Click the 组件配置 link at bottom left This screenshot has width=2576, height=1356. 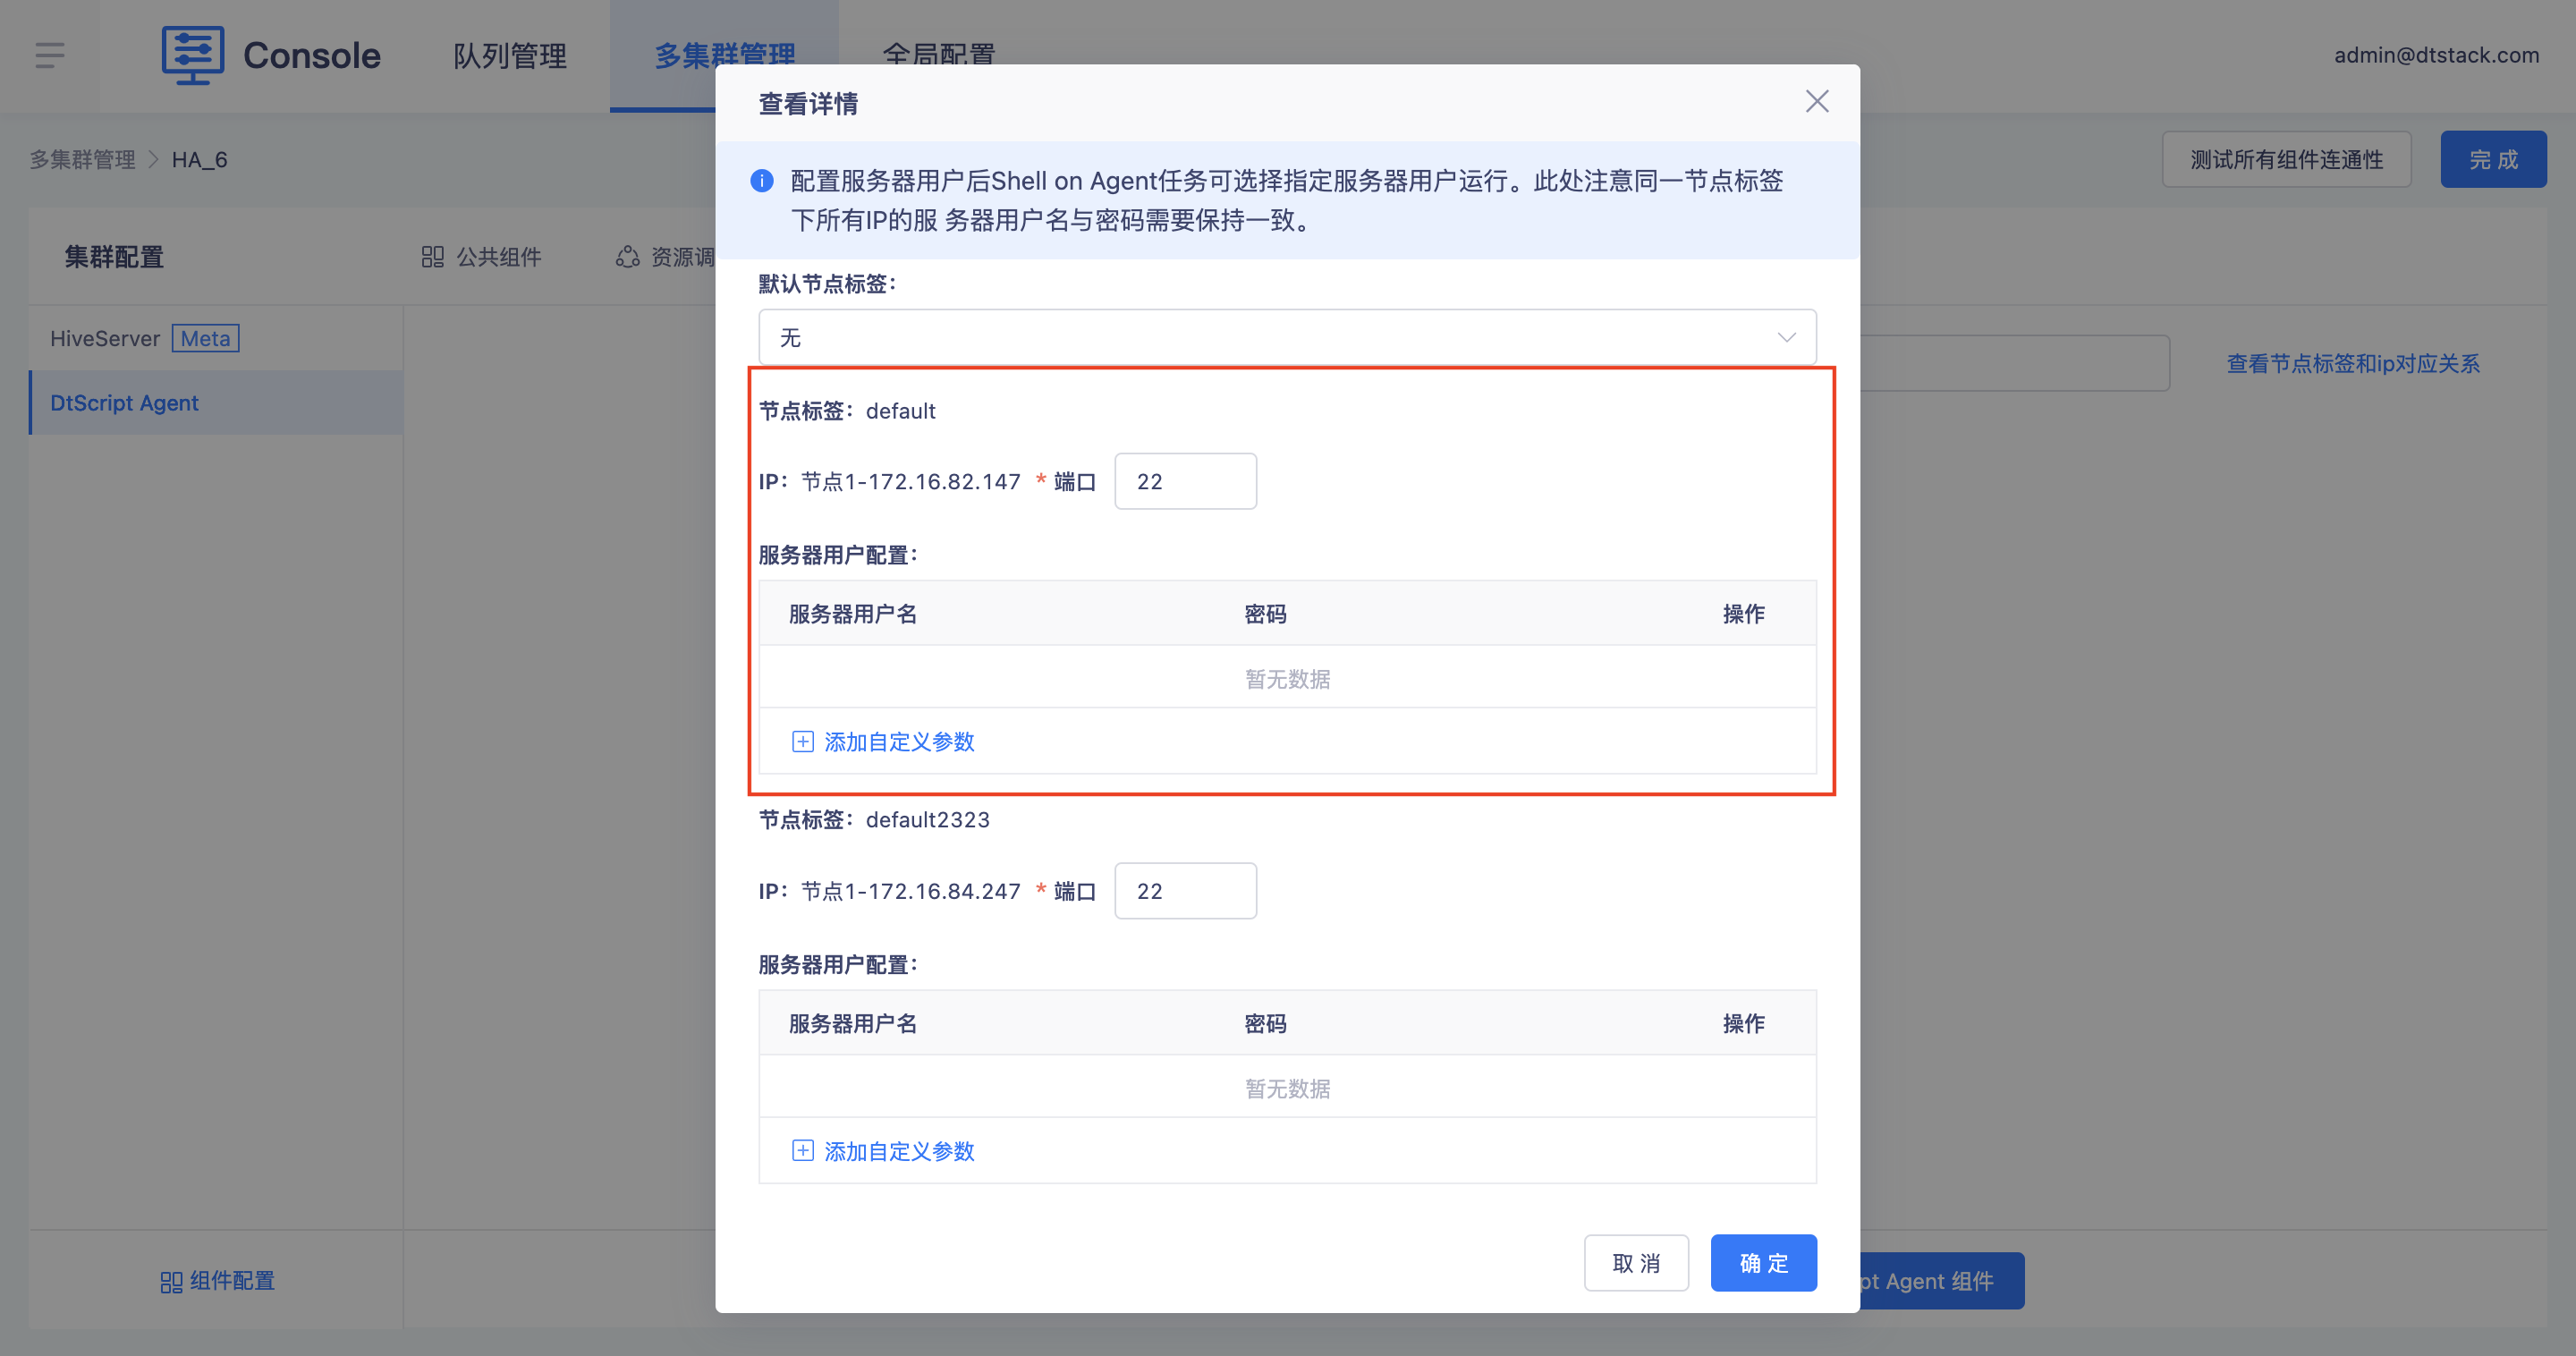(x=217, y=1281)
